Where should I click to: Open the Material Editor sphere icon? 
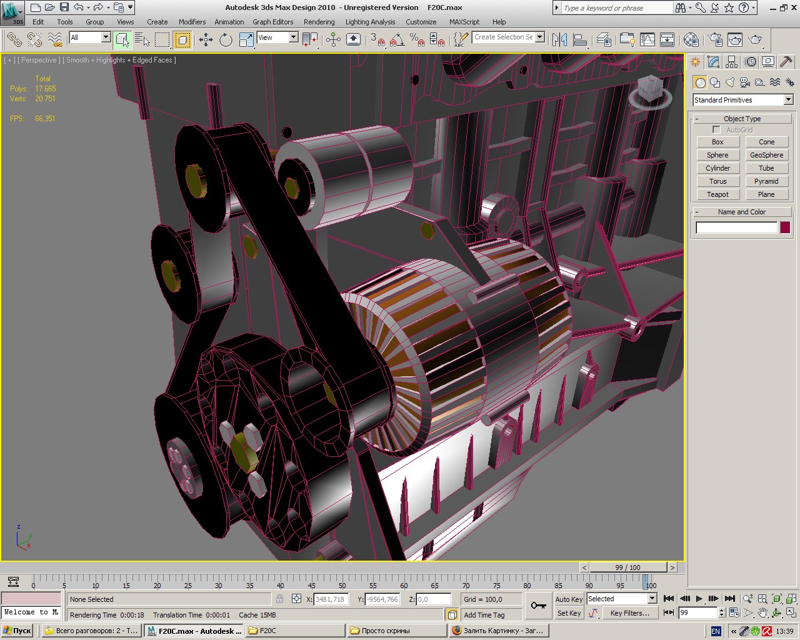[x=691, y=40]
